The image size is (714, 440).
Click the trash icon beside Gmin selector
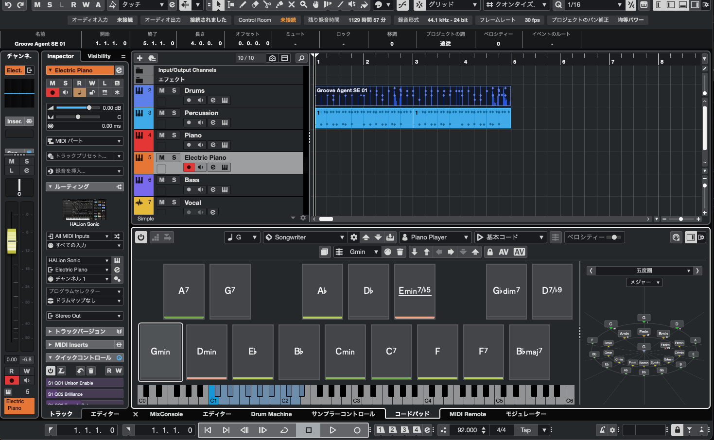click(x=400, y=252)
